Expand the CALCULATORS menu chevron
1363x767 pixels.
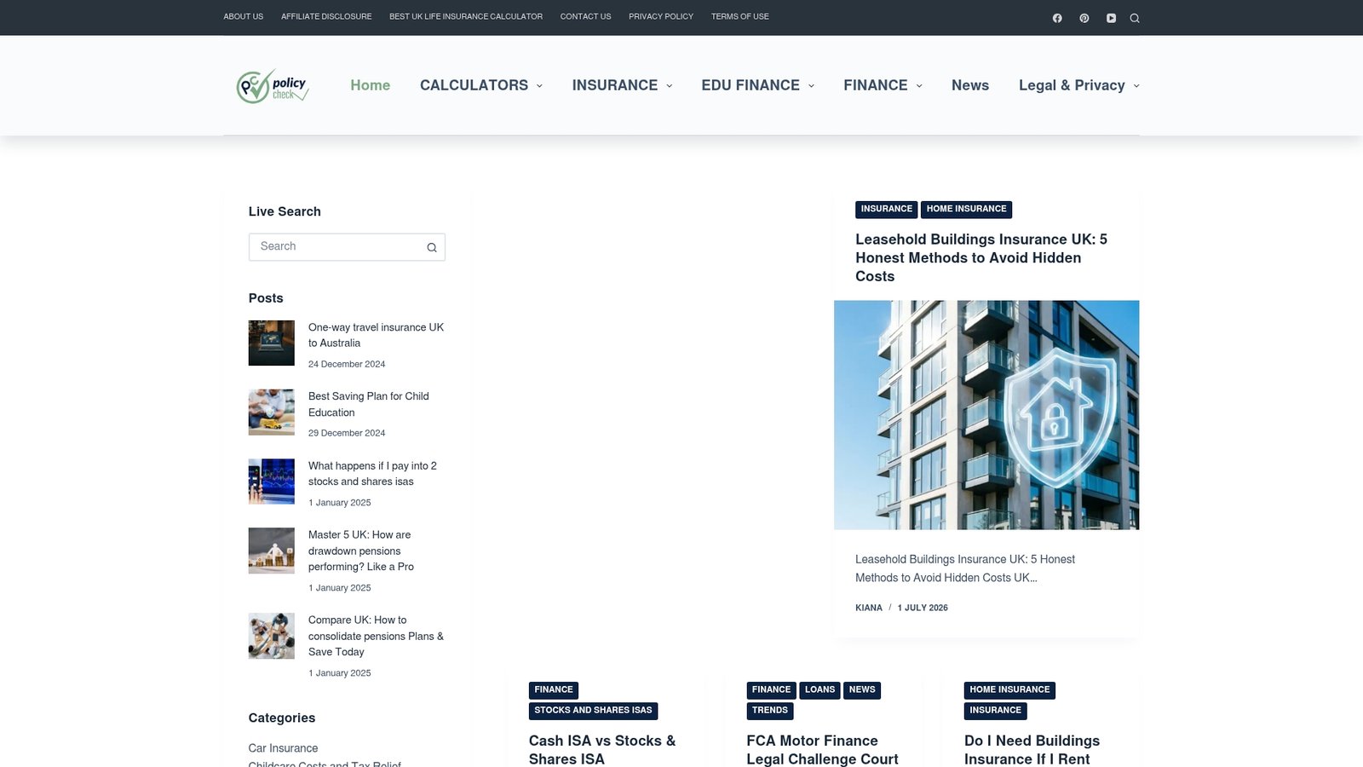(x=539, y=86)
